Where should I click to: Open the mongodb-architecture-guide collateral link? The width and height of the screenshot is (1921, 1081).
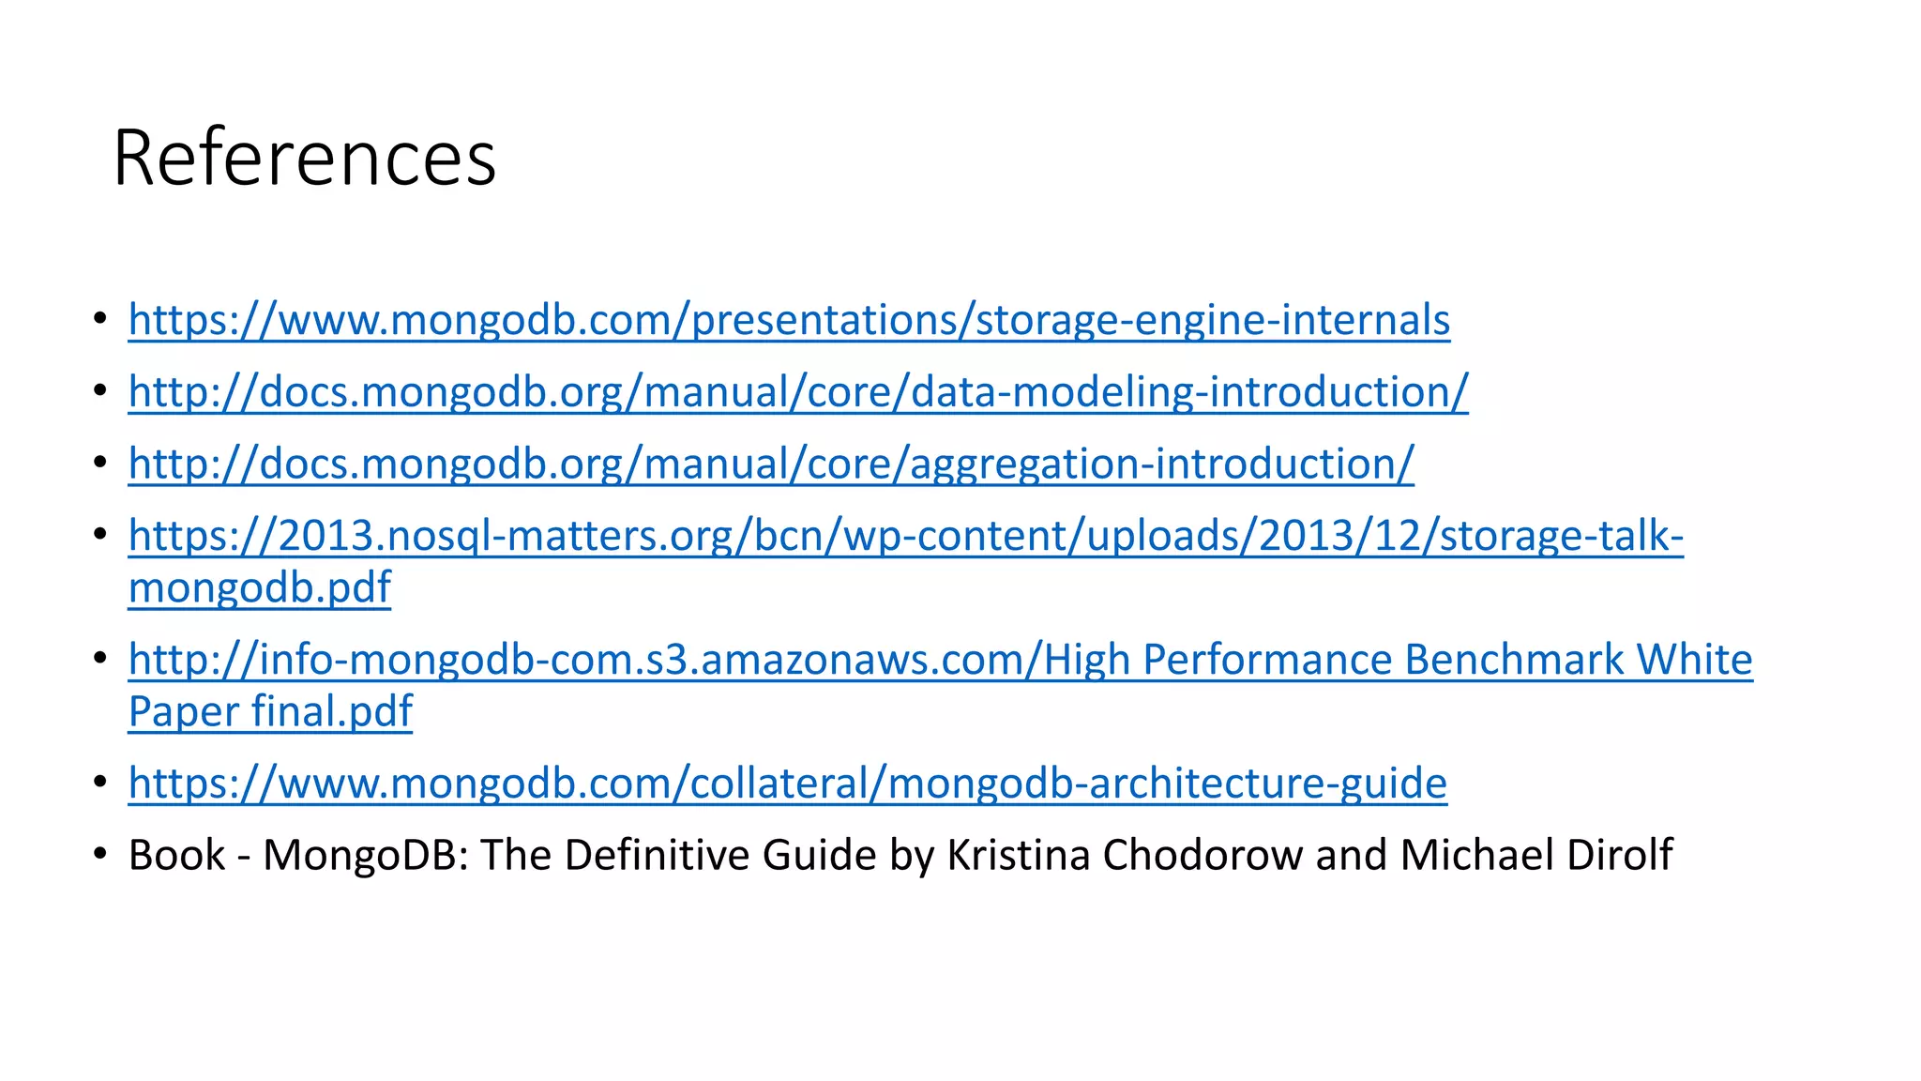[x=788, y=784]
